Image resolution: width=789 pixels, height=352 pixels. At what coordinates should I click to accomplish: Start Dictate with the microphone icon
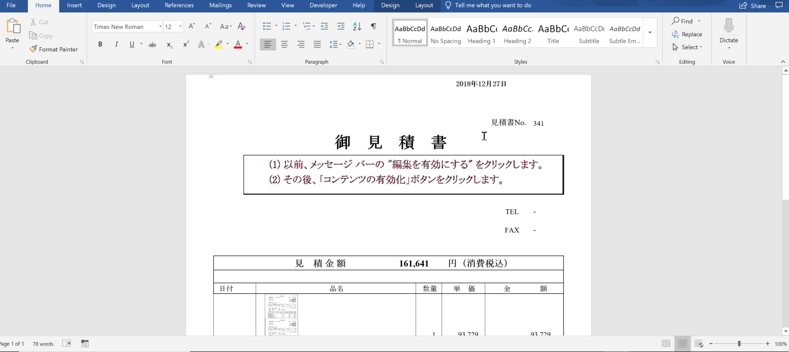(729, 26)
